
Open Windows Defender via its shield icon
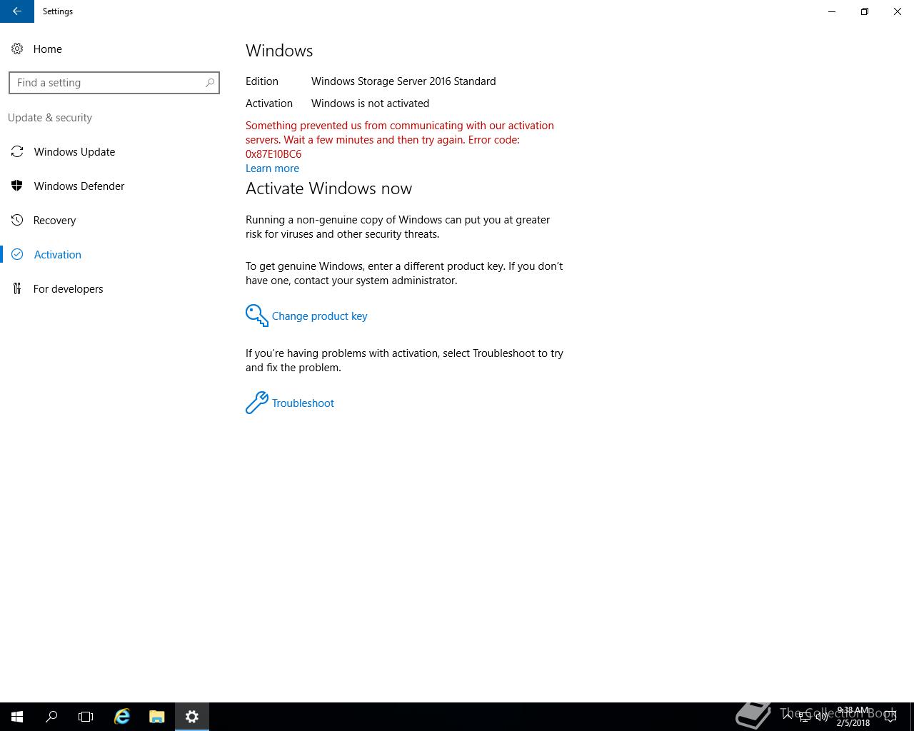tap(17, 186)
